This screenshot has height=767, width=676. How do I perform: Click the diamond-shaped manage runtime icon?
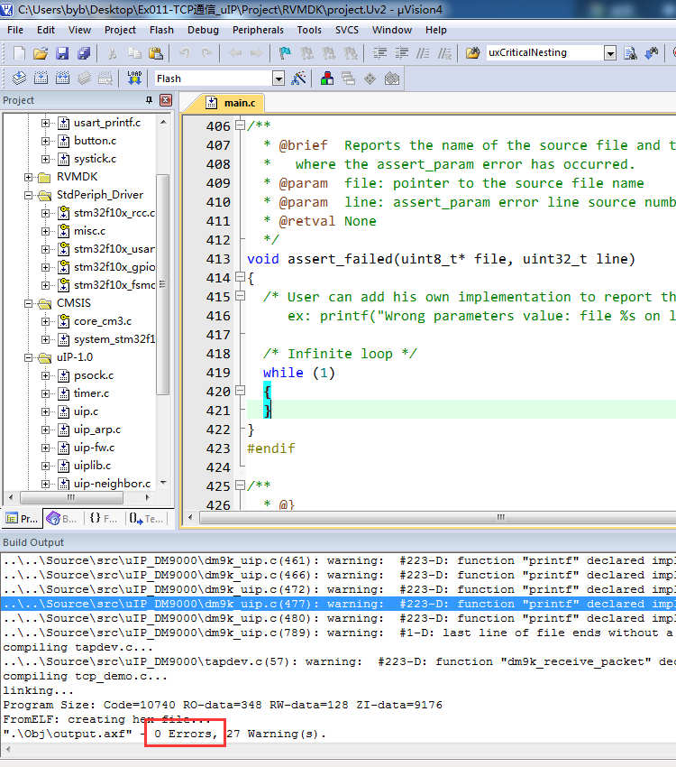(370, 79)
